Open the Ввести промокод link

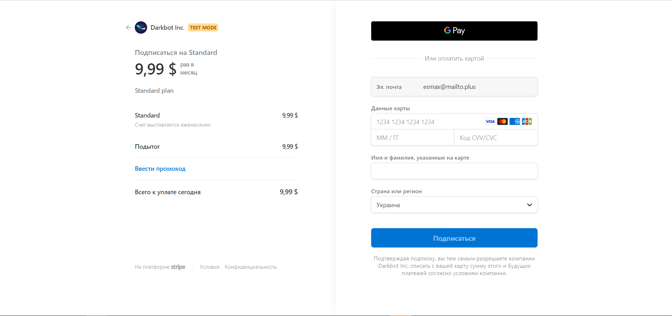click(160, 169)
